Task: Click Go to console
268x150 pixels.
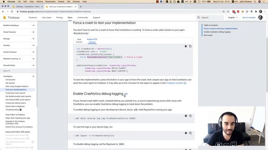Action: 249,17
